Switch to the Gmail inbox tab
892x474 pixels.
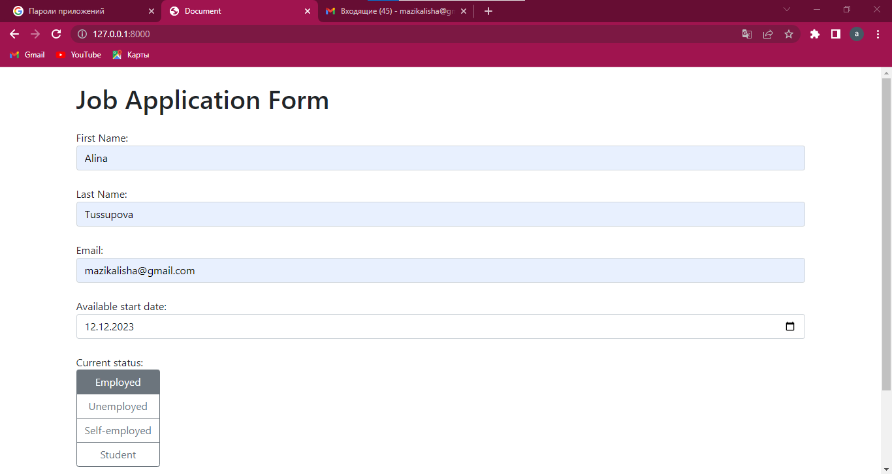pos(392,10)
